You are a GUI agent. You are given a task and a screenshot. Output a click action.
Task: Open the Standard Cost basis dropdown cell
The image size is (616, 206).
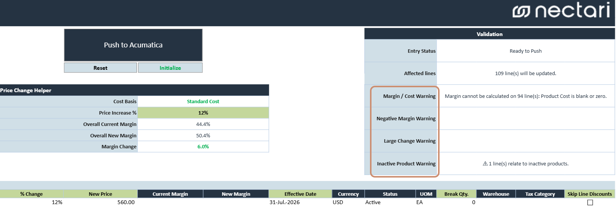point(203,101)
